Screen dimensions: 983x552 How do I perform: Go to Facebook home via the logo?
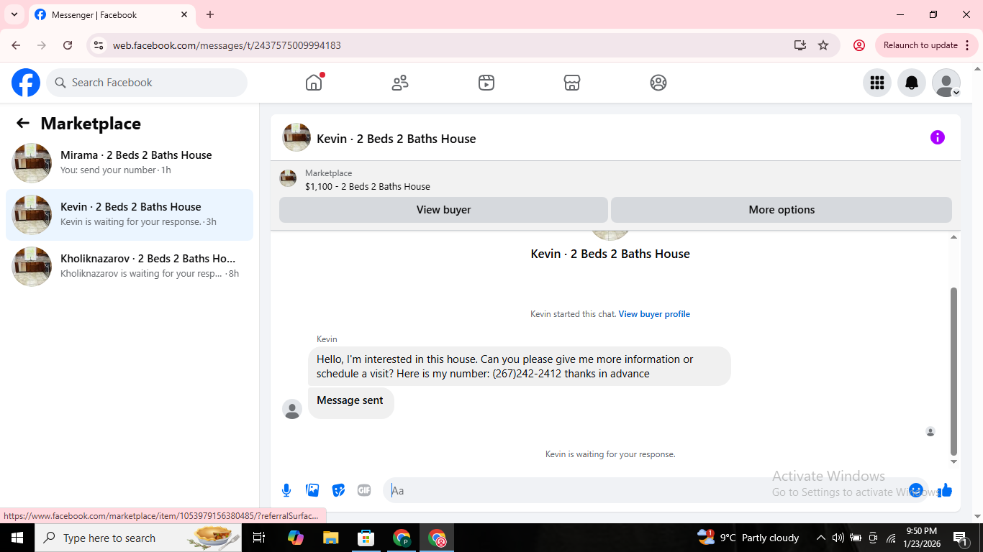[x=26, y=83]
